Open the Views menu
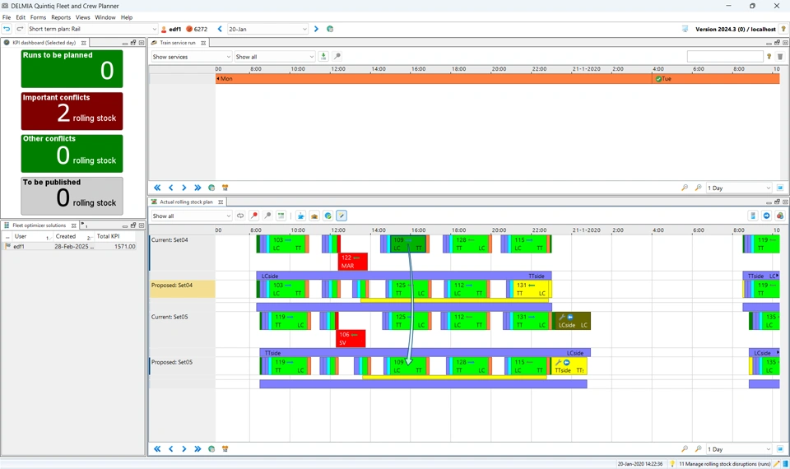The width and height of the screenshot is (790, 469). point(82,17)
